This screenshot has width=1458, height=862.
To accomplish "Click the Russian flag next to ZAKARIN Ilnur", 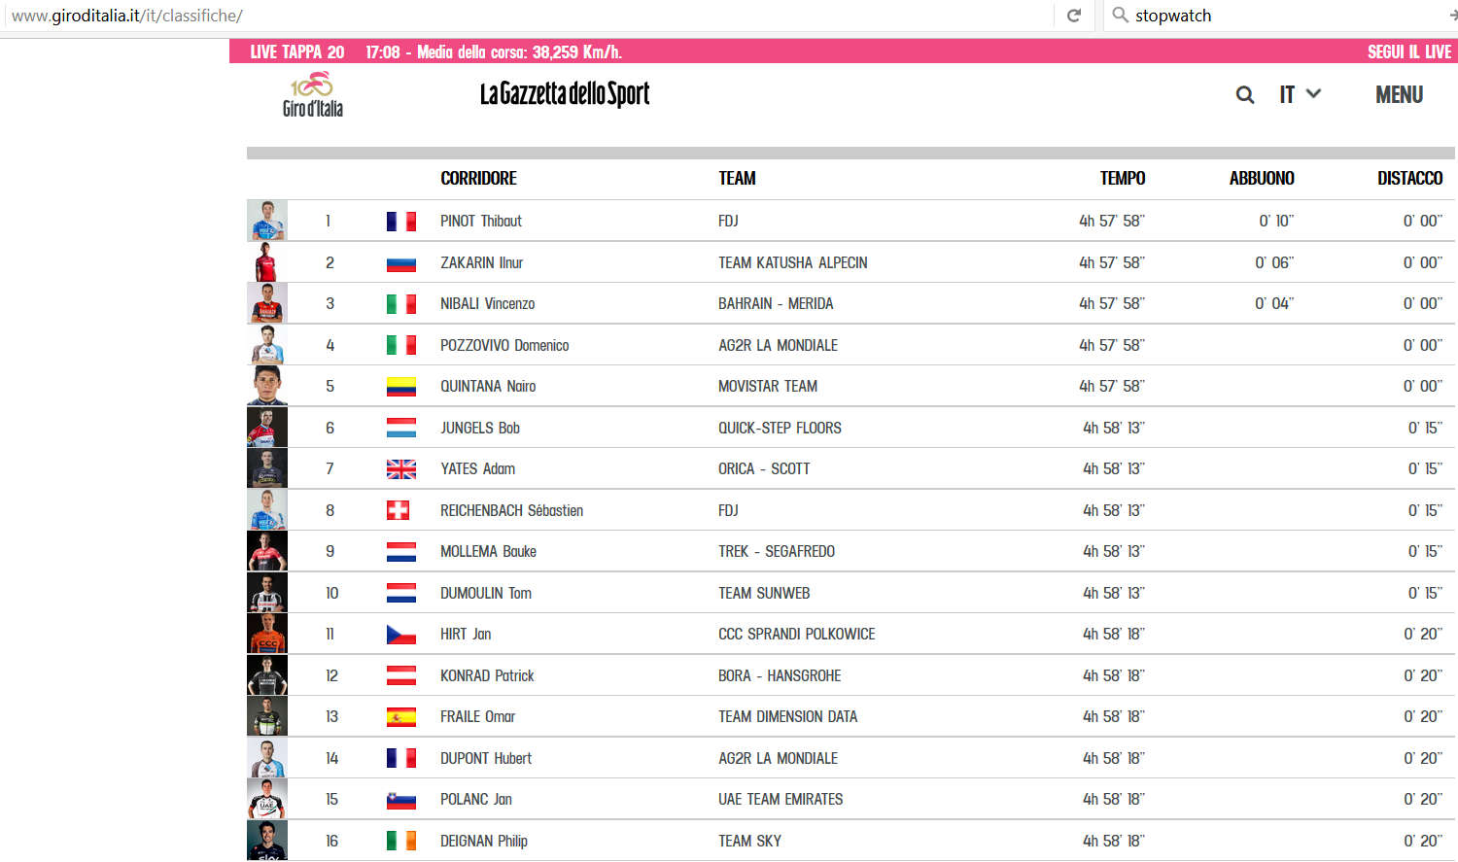I will click(401, 263).
